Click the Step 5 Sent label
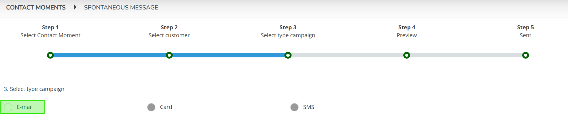This screenshot has height=119, width=568. 526,31
